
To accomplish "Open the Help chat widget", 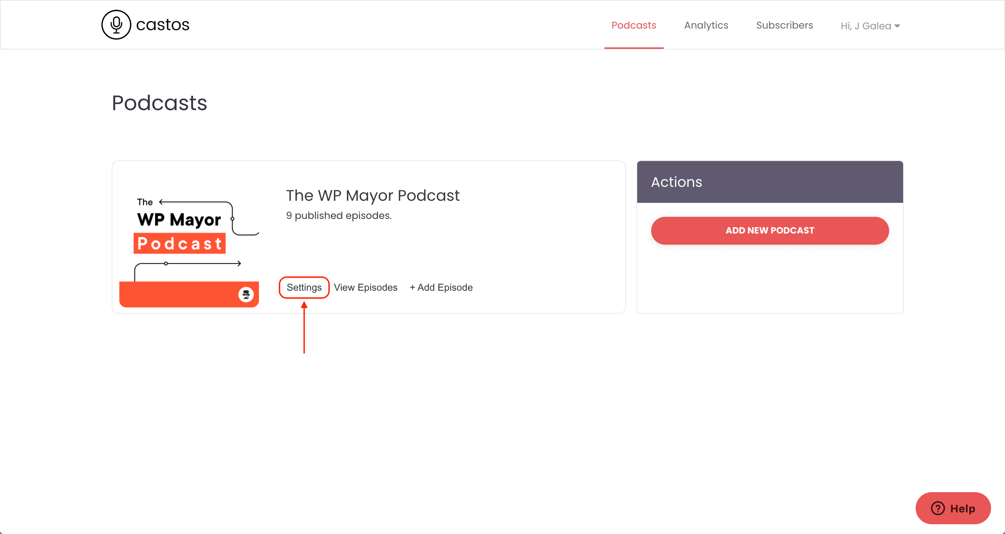I will coord(953,508).
